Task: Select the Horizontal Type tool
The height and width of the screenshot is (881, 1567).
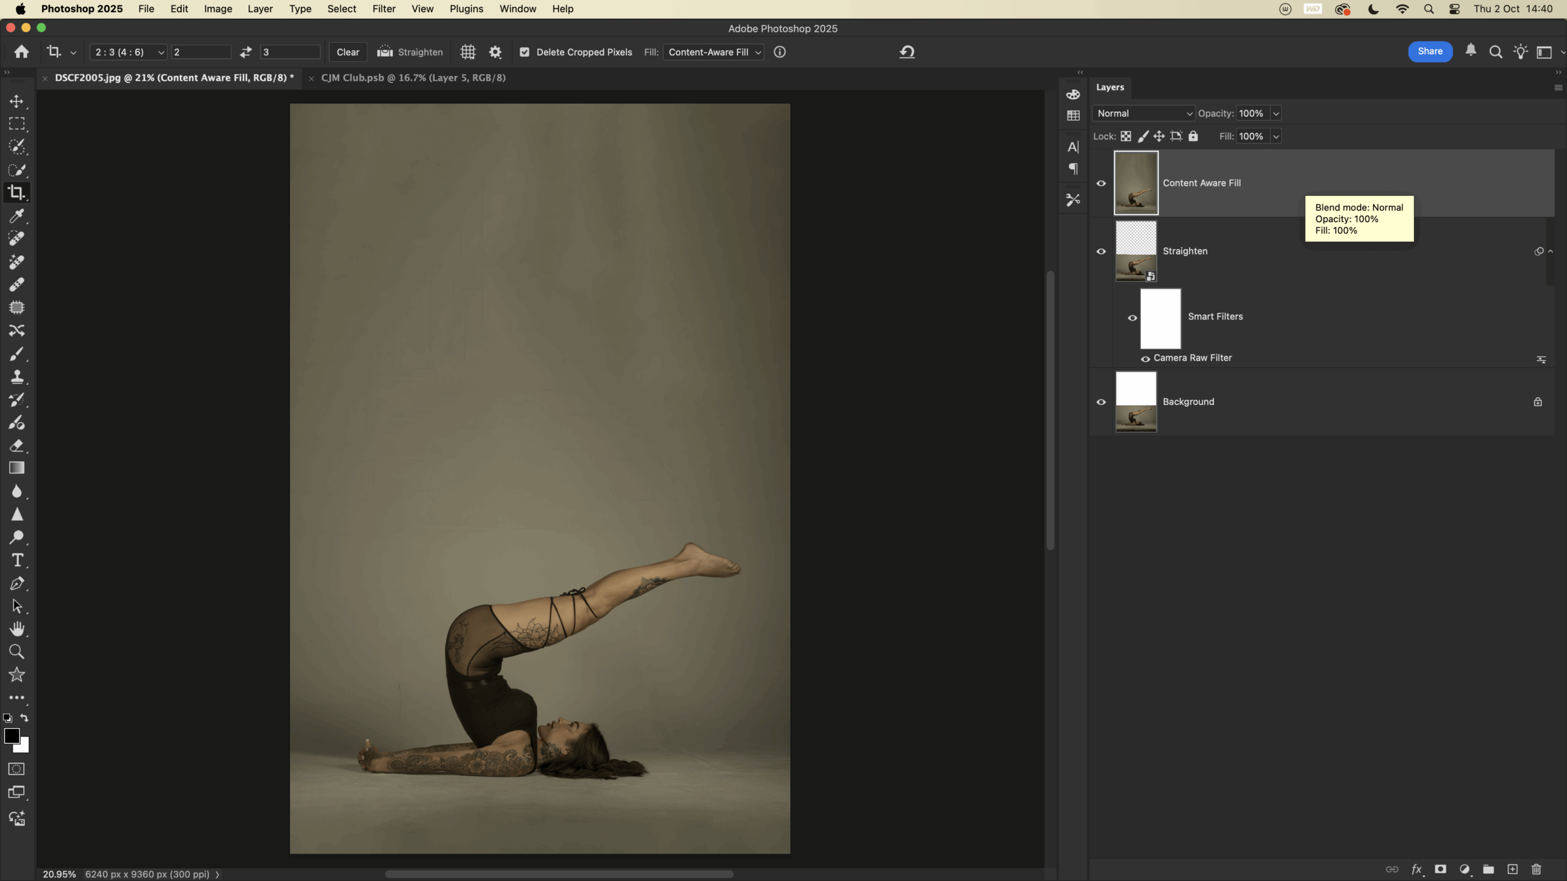Action: coord(17,560)
